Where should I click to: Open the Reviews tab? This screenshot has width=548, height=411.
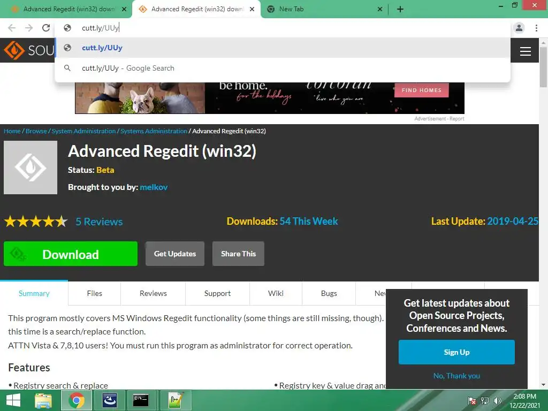153,293
